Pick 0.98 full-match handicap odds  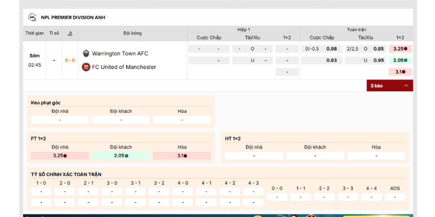tap(331, 49)
